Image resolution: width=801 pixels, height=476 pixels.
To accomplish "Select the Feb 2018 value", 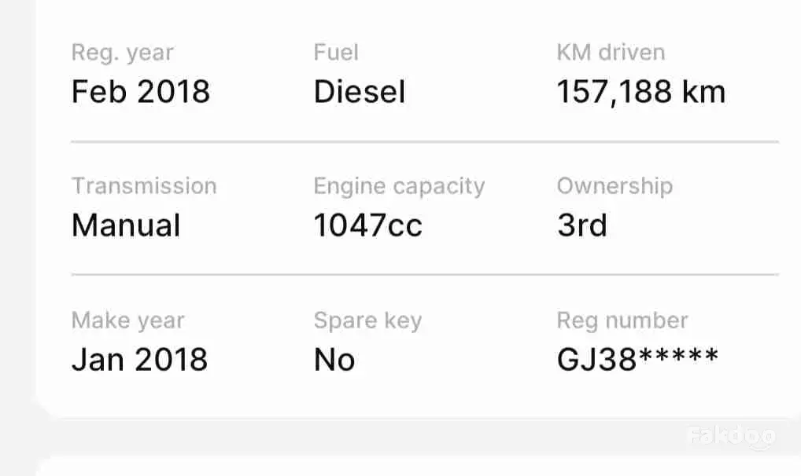I will click(x=141, y=92).
